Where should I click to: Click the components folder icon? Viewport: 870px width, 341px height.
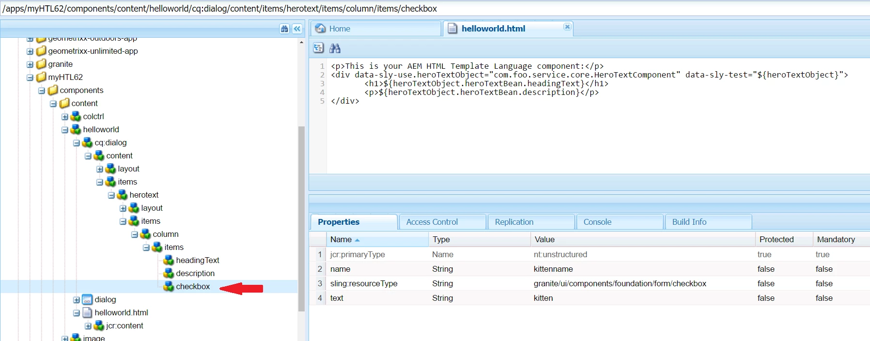click(x=53, y=90)
